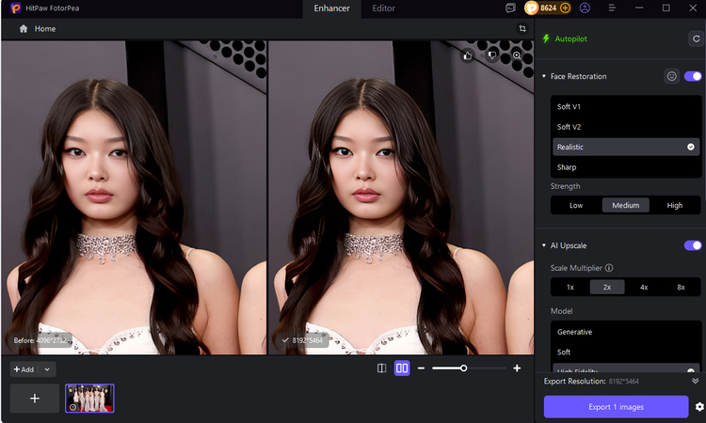The height and width of the screenshot is (423, 706).
Task: Click the zoom slider handle
Action: 463,368
